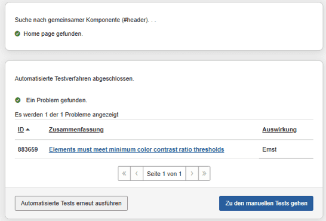Click the Home page gefunden message

[x=53, y=33]
